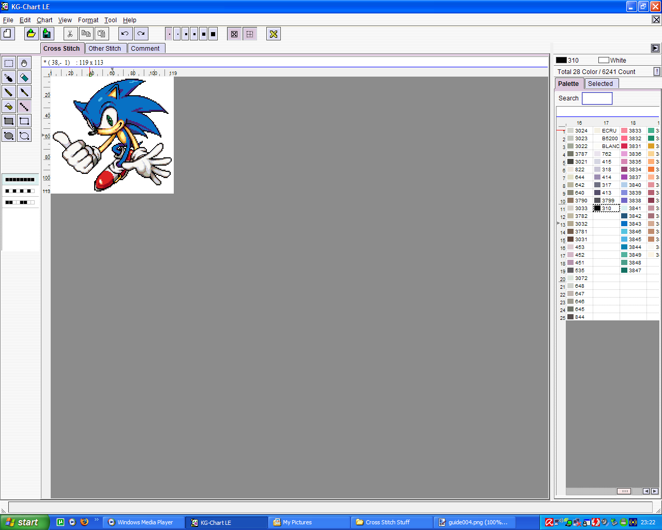Open the Selected tab in palette panel
Screen dimensions: 662x530
(600, 84)
